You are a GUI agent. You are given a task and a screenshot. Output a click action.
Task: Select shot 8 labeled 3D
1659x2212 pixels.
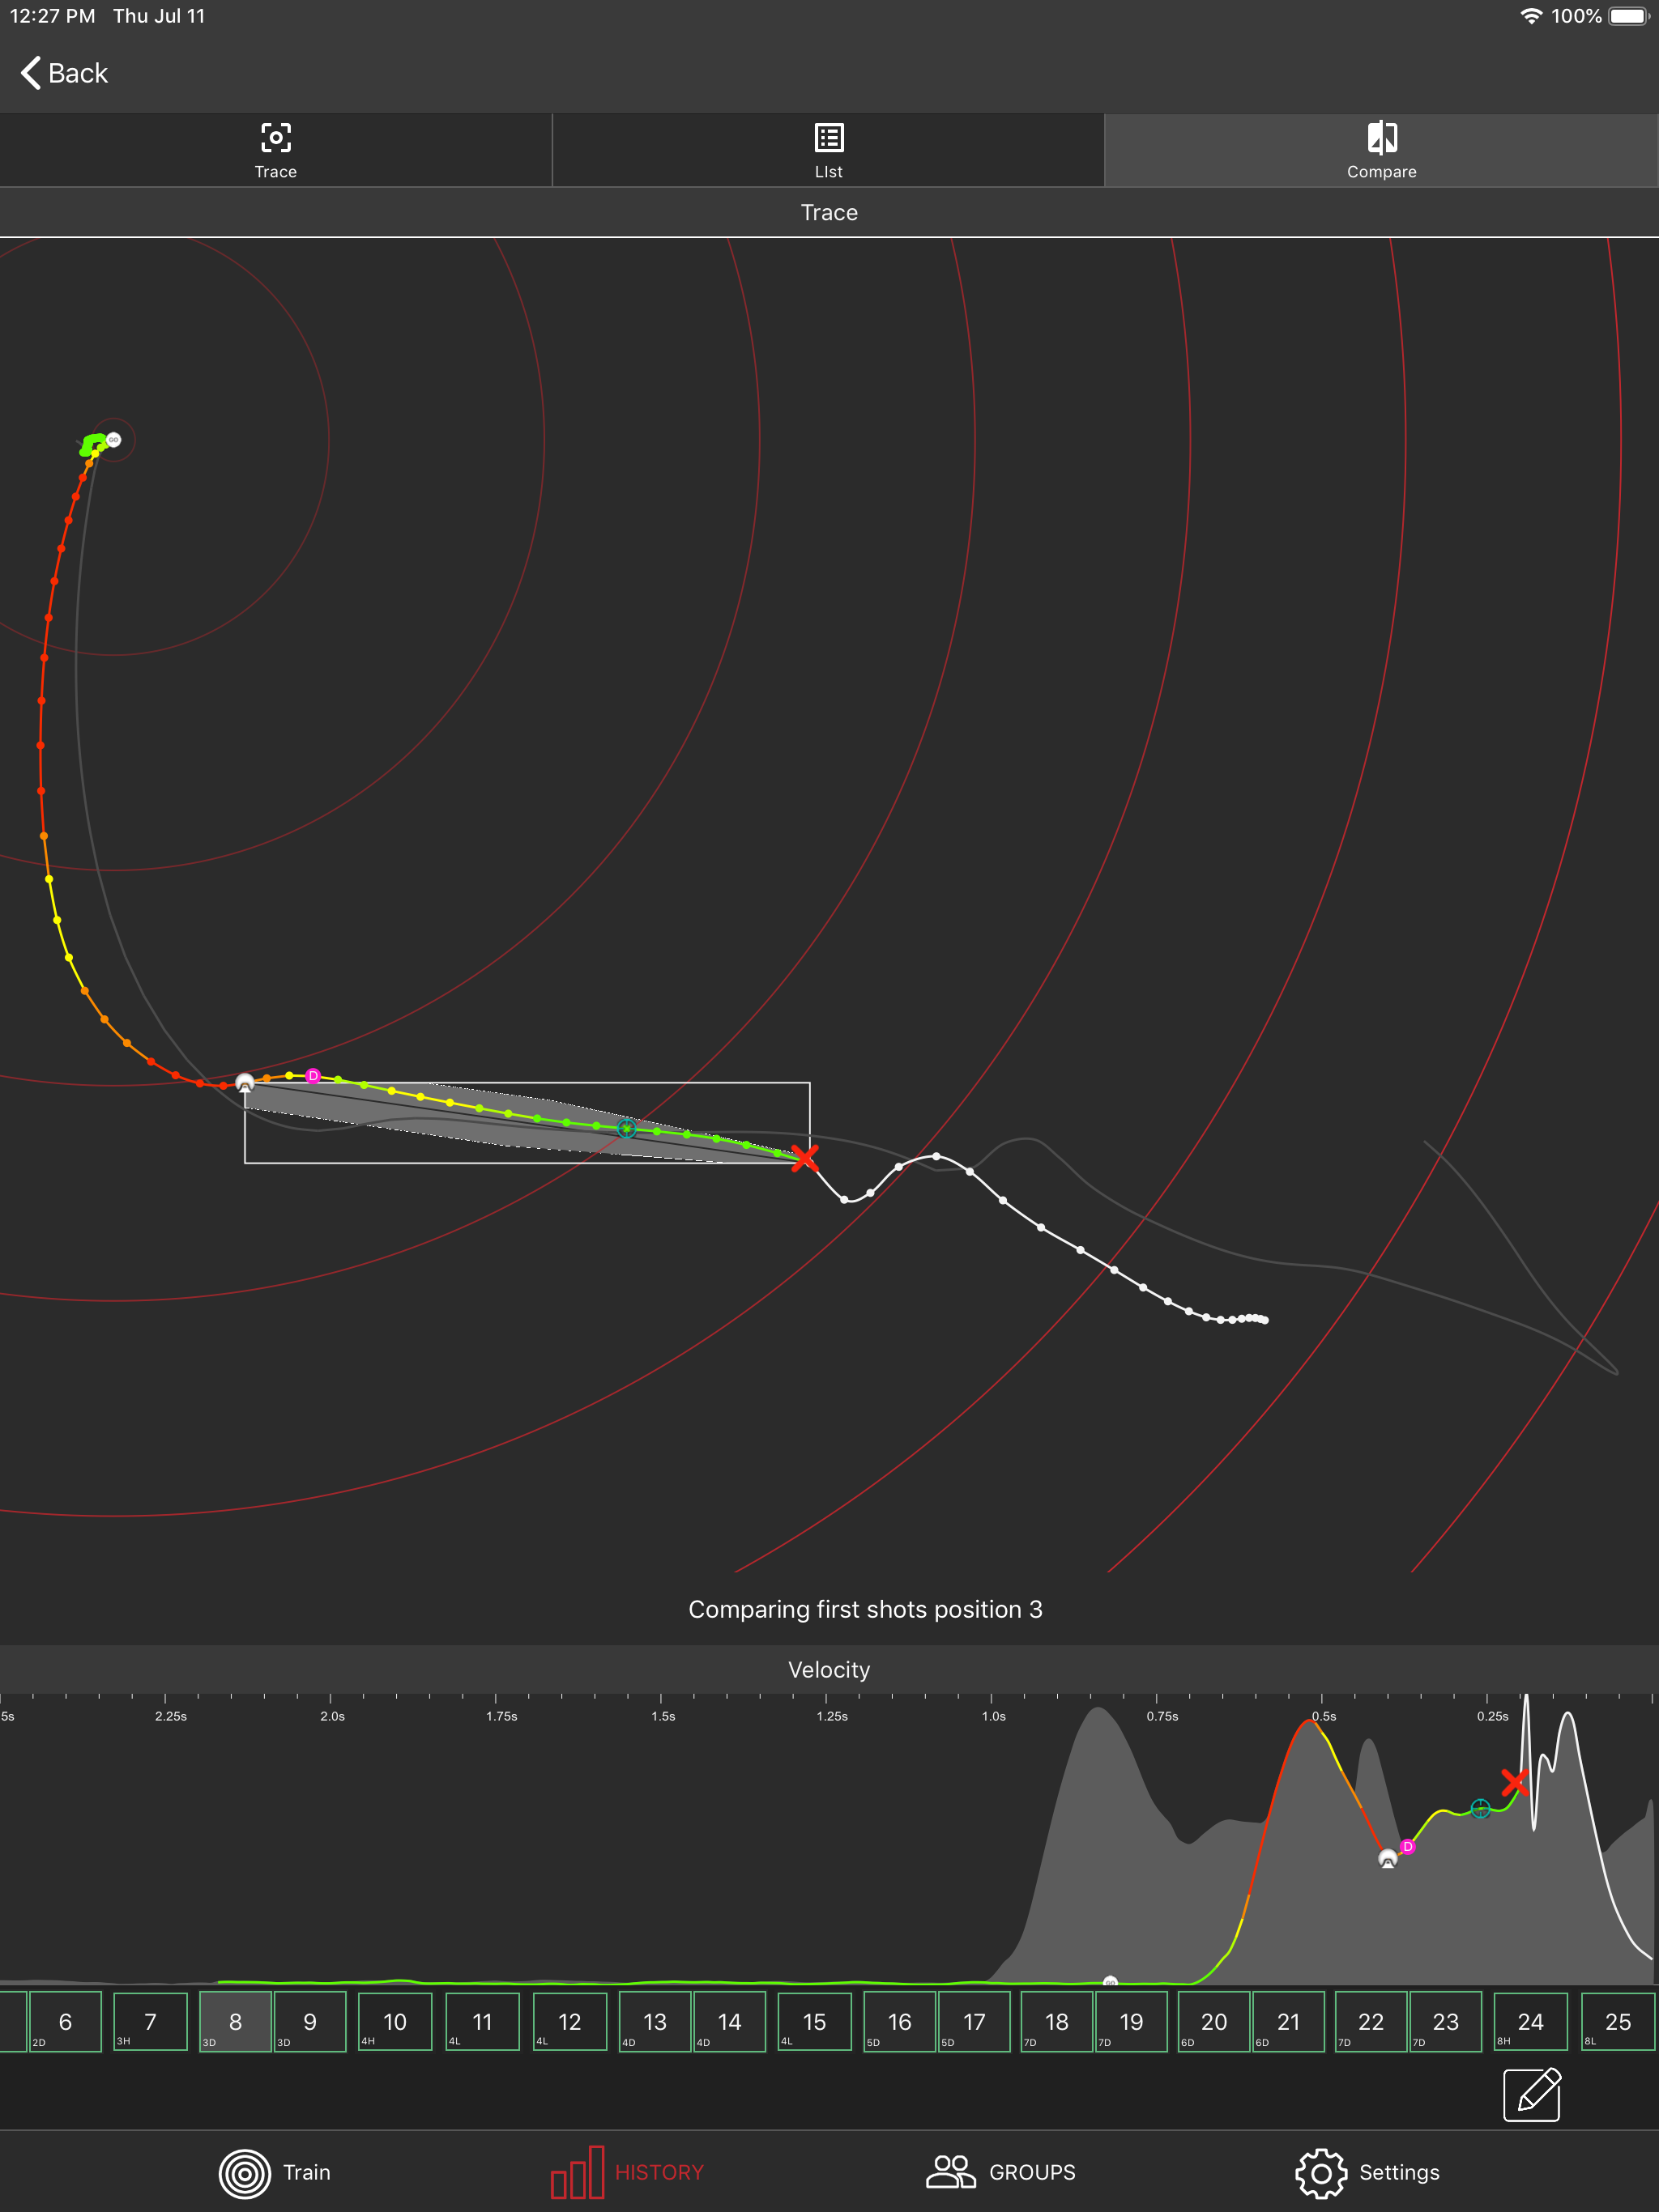pyautogui.click(x=235, y=2021)
